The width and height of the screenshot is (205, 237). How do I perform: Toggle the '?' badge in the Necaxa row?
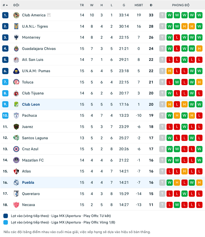click(x=162, y=205)
